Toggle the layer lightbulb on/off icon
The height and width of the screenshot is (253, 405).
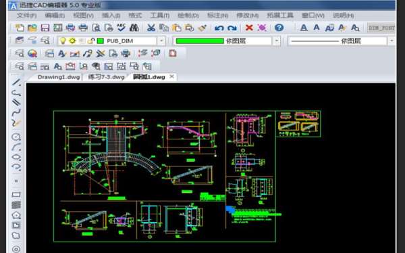(63, 41)
